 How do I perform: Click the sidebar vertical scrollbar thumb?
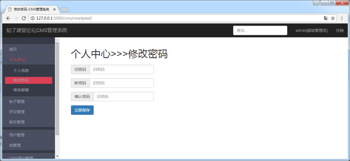click(57, 89)
